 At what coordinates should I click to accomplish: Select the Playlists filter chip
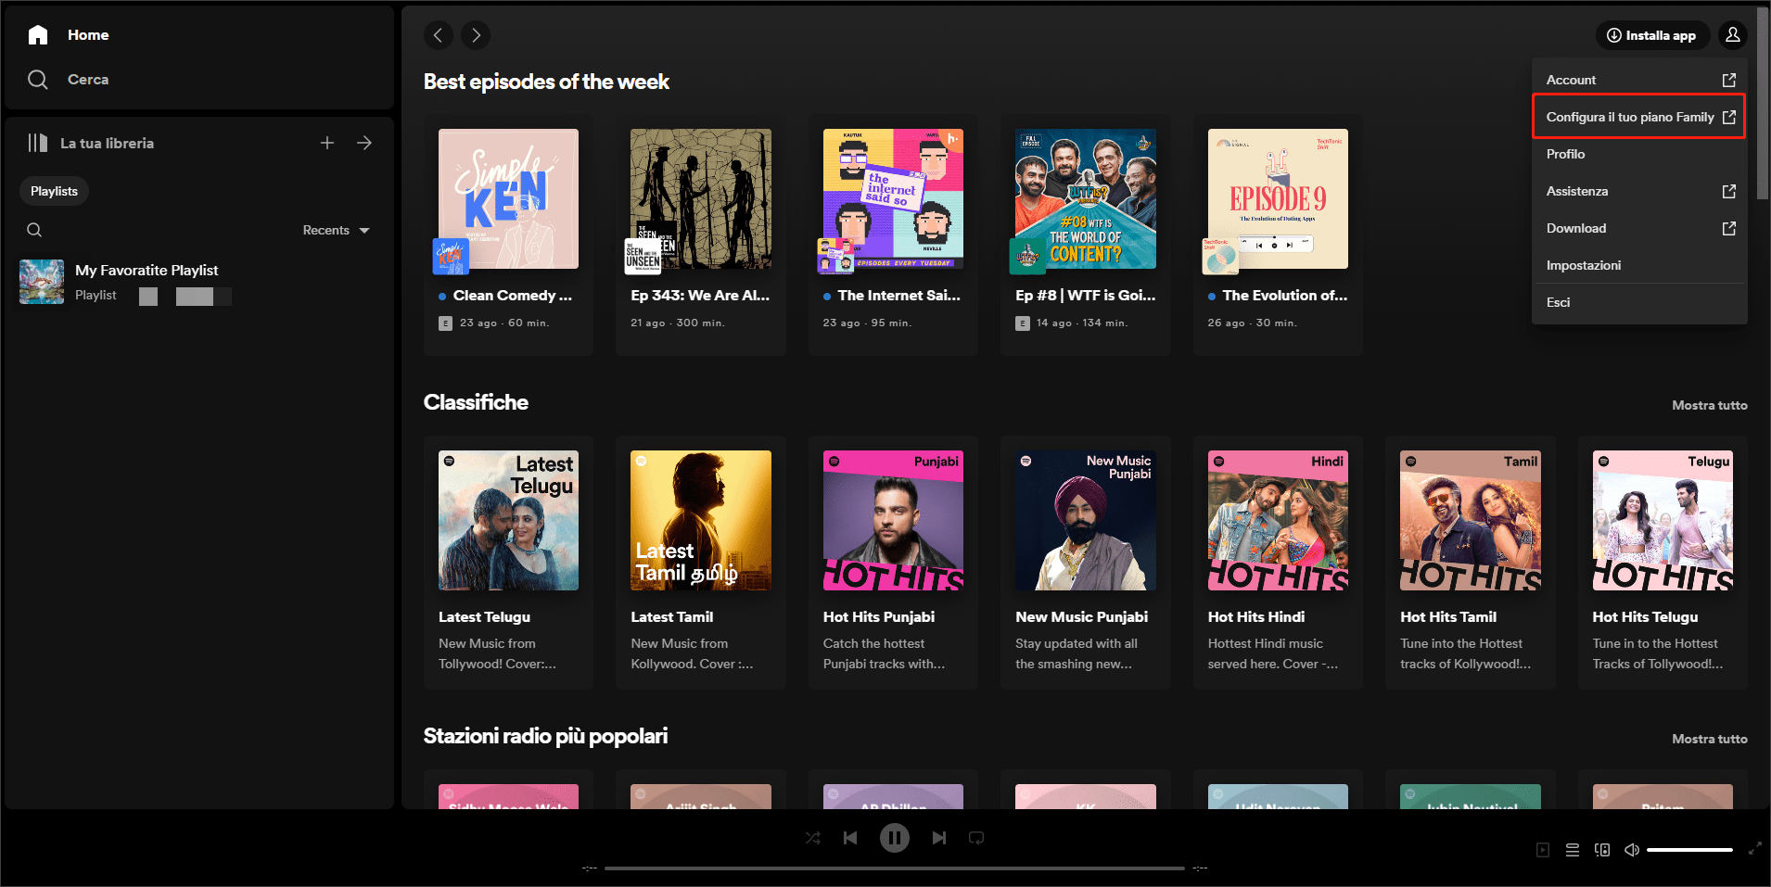[x=54, y=191]
